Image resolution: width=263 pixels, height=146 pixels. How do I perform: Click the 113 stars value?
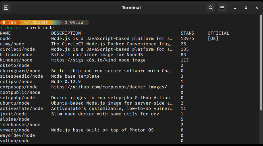185,60
